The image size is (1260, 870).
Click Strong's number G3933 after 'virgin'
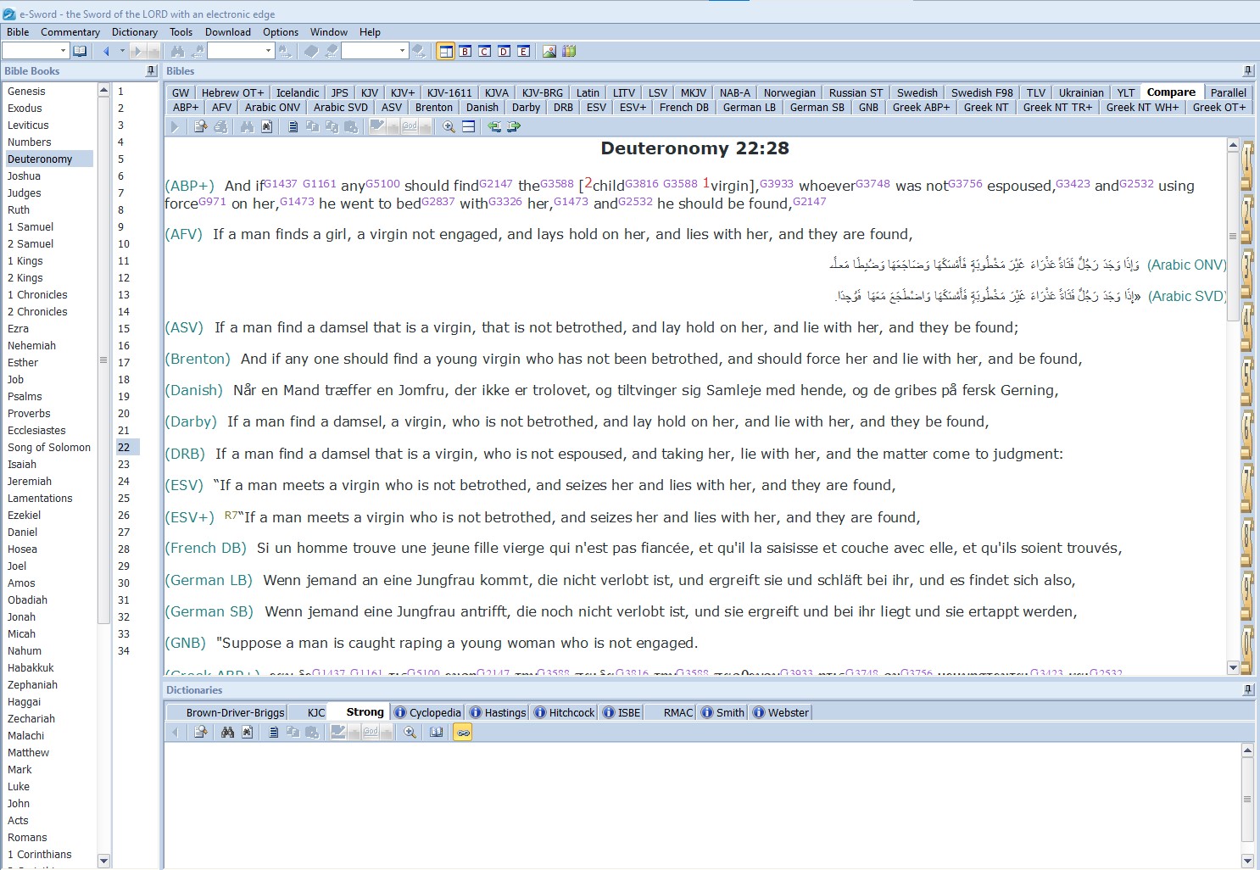coord(777,183)
